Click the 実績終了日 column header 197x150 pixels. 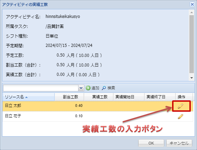tap(160, 97)
